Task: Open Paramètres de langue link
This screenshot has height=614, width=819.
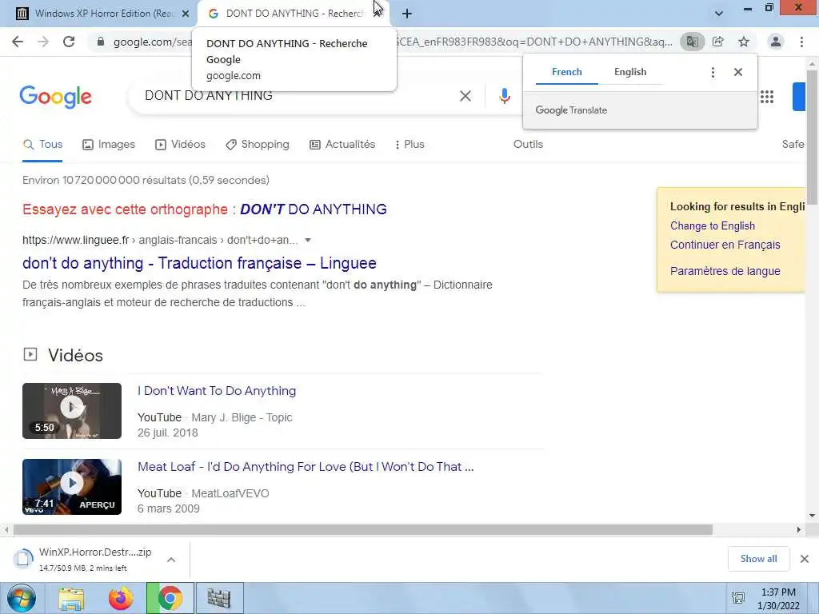Action: coord(725,272)
